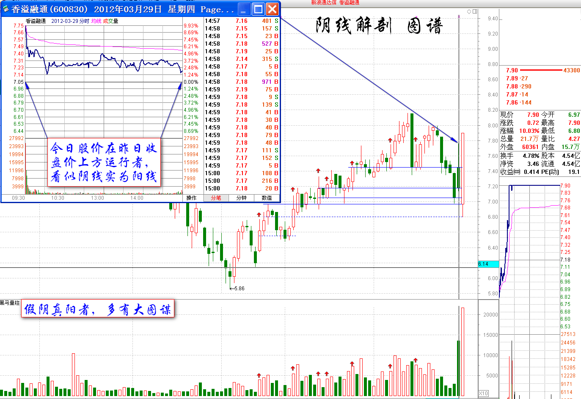Select tick row 15:00 7.17 216 B
This screenshot has height=399, width=581.
coord(242,181)
